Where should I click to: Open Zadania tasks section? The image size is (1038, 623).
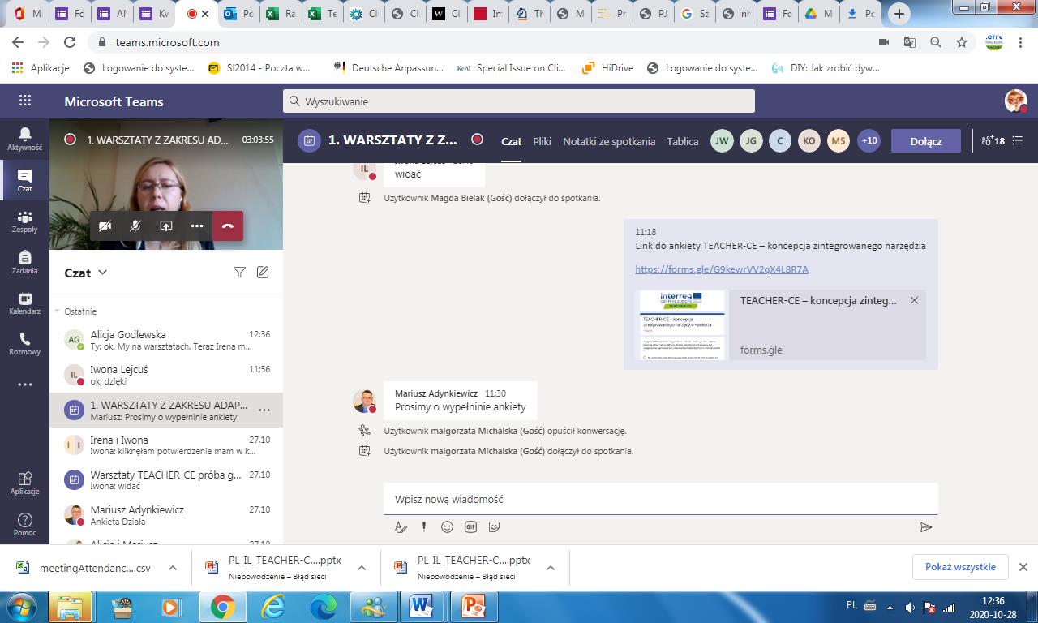pos(24,262)
